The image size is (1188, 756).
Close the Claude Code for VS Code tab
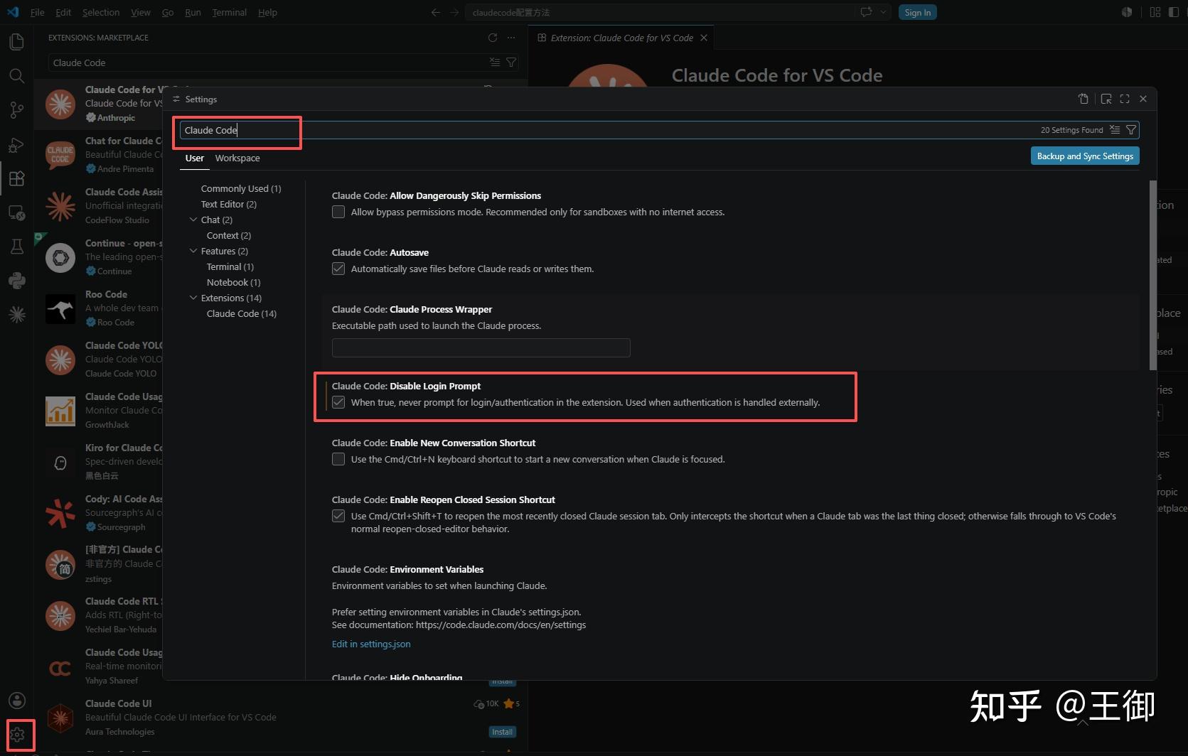click(x=704, y=38)
